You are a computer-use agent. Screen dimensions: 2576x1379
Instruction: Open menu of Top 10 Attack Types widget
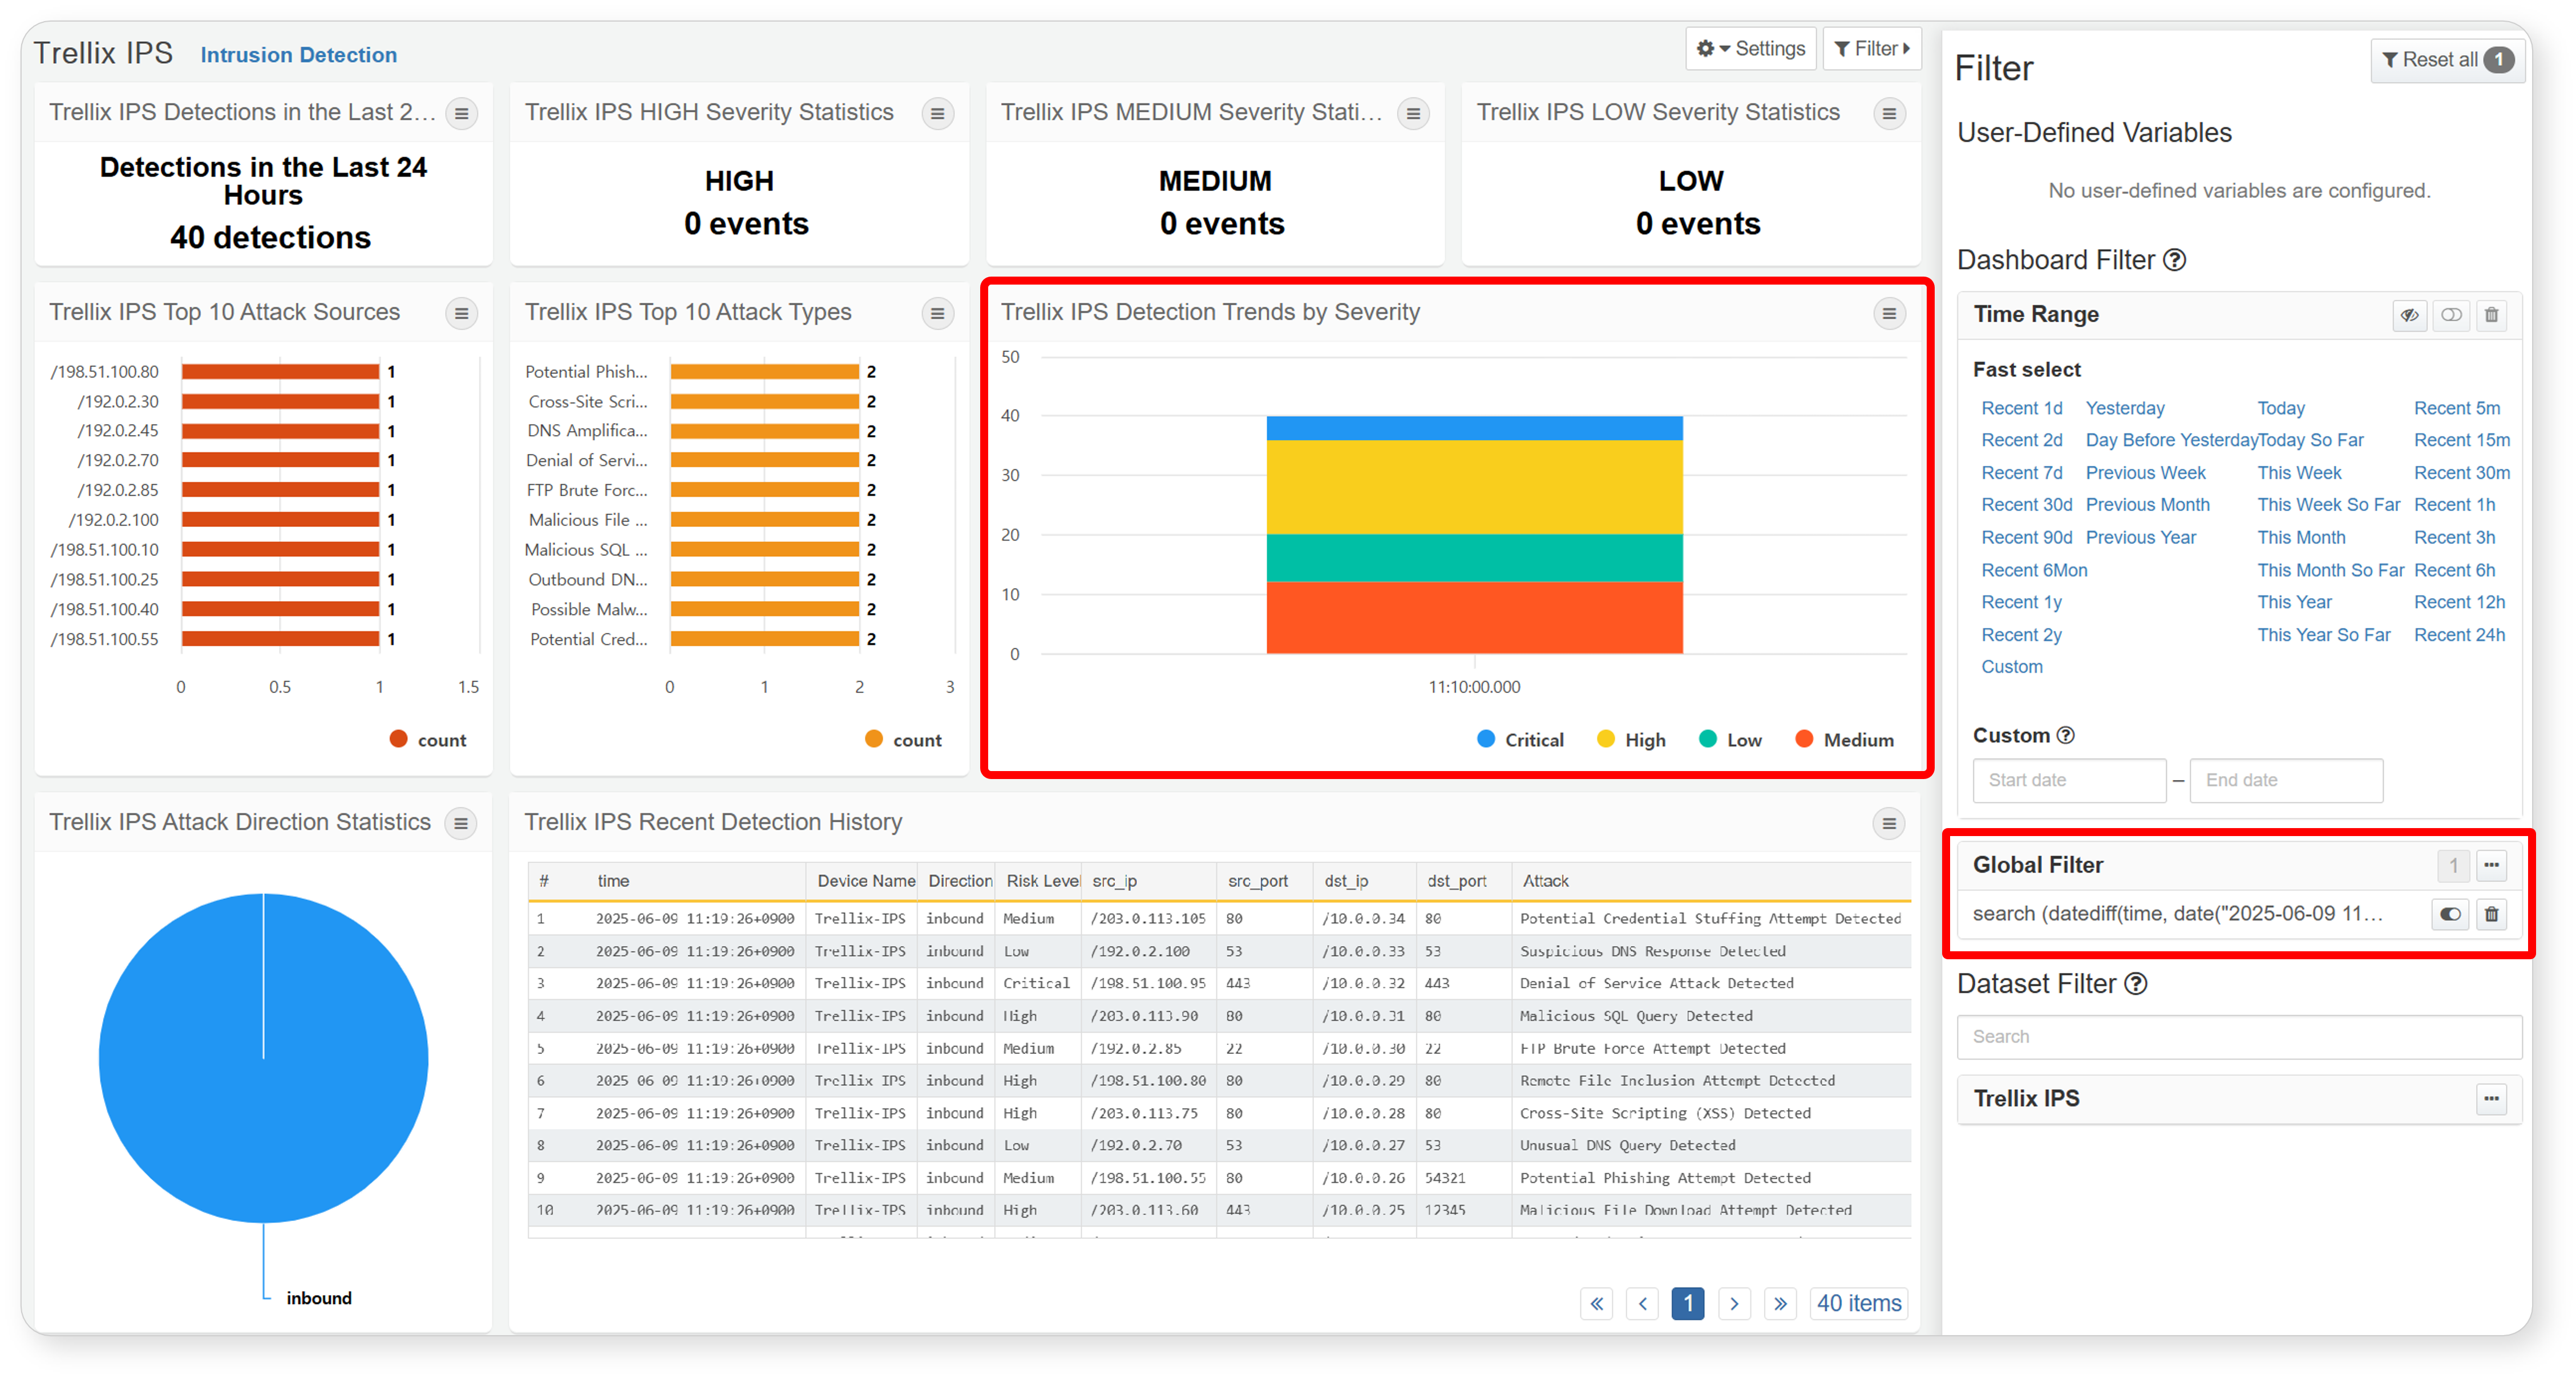(937, 314)
